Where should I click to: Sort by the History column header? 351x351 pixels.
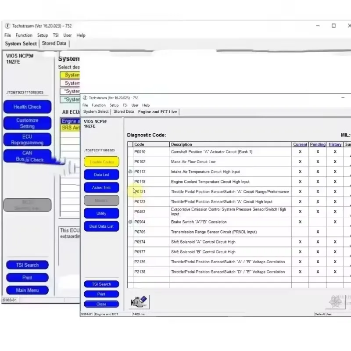(335, 144)
